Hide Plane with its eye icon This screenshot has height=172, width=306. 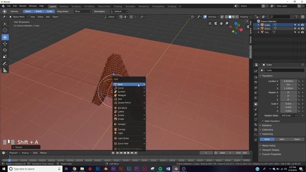point(299,29)
